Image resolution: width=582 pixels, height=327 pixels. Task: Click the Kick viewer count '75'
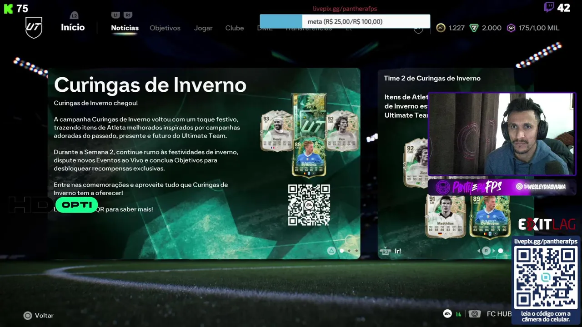click(x=22, y=8)
